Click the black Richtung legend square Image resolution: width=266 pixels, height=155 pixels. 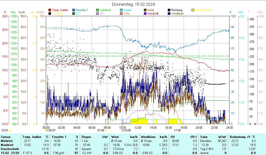(169, 10)
